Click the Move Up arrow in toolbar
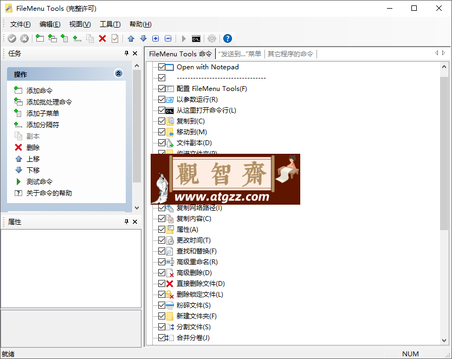452x359 pixels. click(x=131, y=38)
